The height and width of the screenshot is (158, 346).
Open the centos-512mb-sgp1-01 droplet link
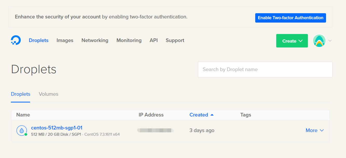tap(57, 128)
